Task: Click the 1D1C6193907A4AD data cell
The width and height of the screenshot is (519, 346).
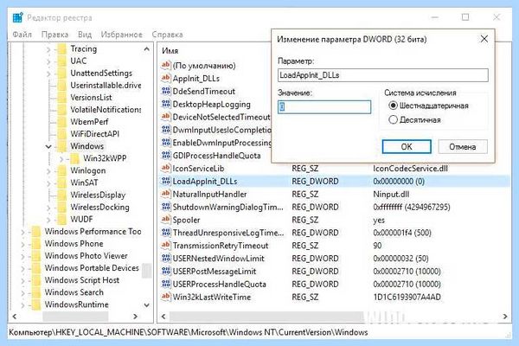Action: point(407,298)
